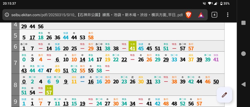Image resolution: width=250 pixels, height=107 pixels.
Task: Select the teal 38 departure in hour 6
Action: [107, 47]
